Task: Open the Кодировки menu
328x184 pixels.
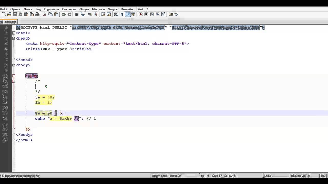Action: coord(51,9)
